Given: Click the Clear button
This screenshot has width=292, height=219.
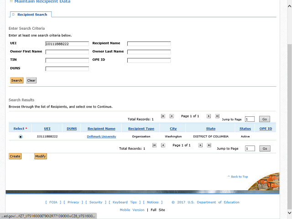Looking at the screenshot, I should pyautogui.click(x=31, y=80).
